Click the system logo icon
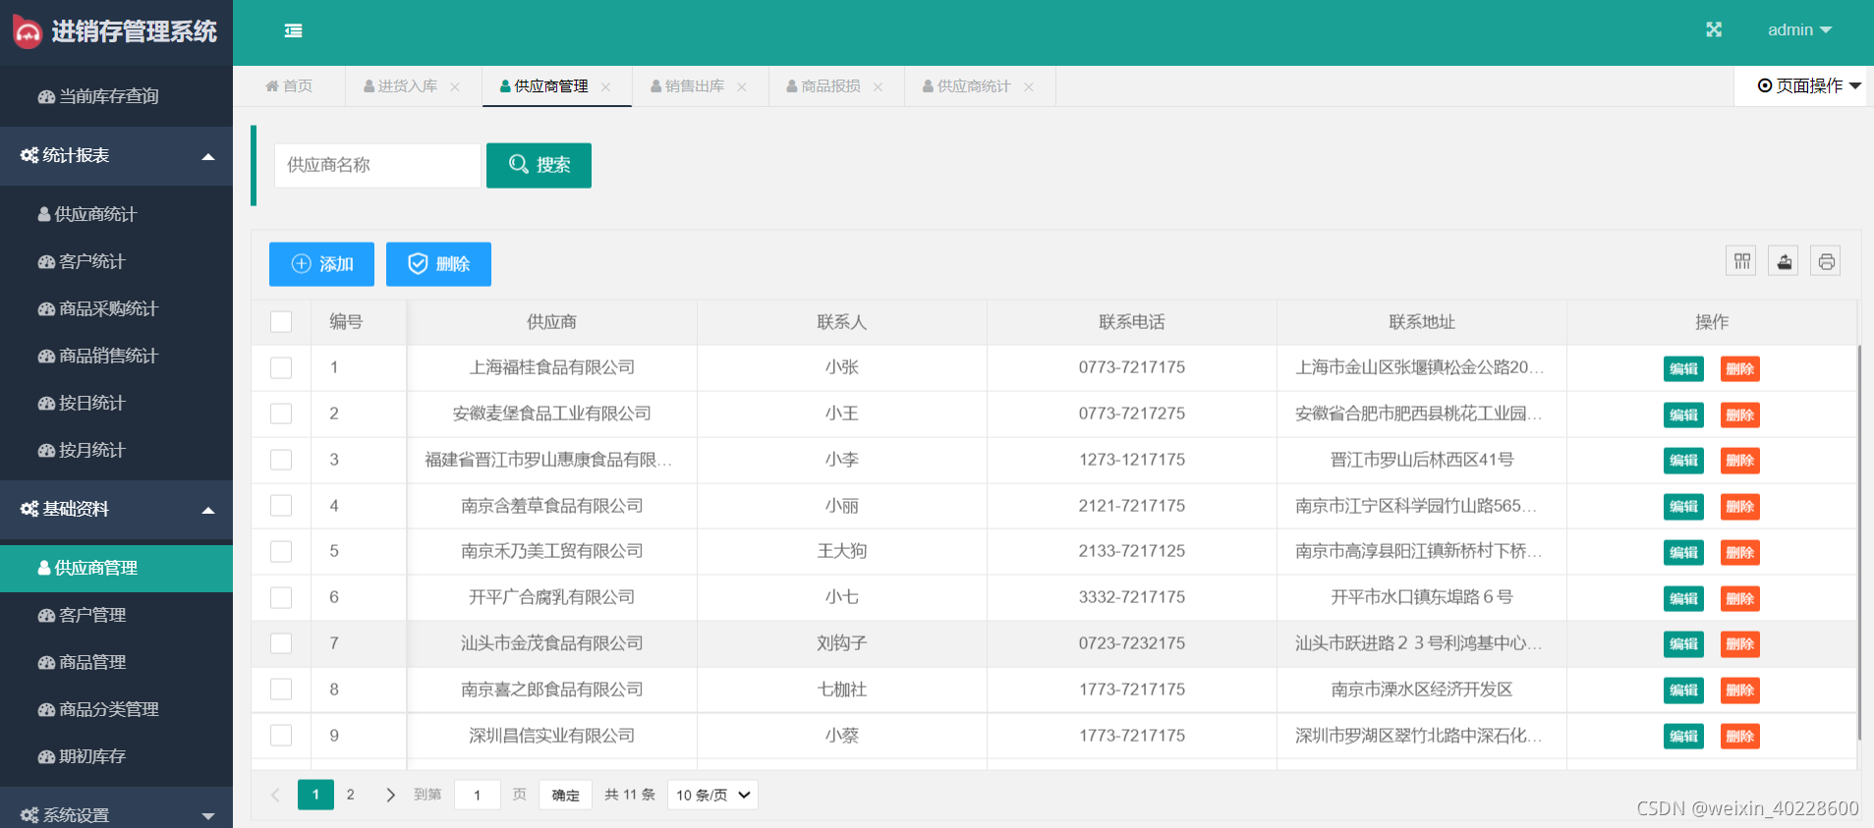 pyautogui.click(x=27, y=31)
